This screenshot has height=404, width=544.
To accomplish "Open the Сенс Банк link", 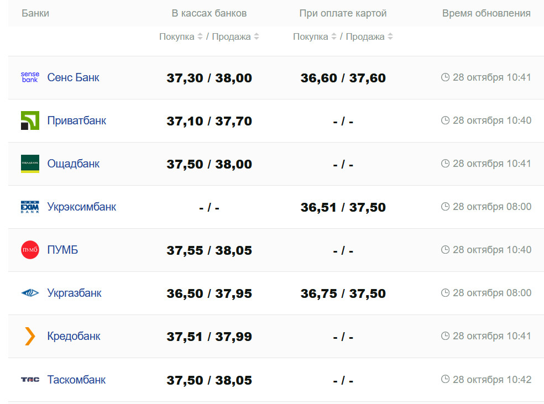I will (x=74, y=77).
